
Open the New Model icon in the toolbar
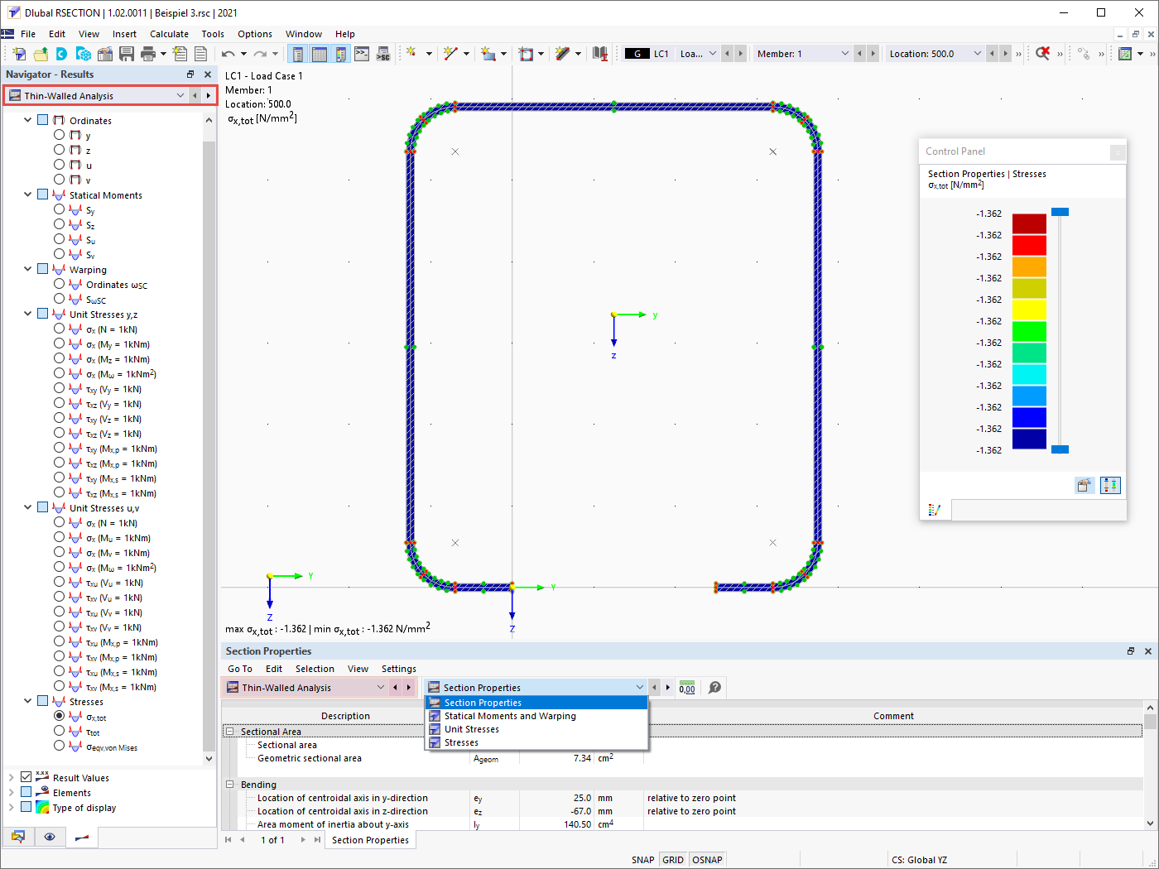coord(18,53)
